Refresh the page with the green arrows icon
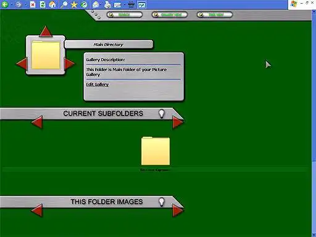 coord(43,4)
